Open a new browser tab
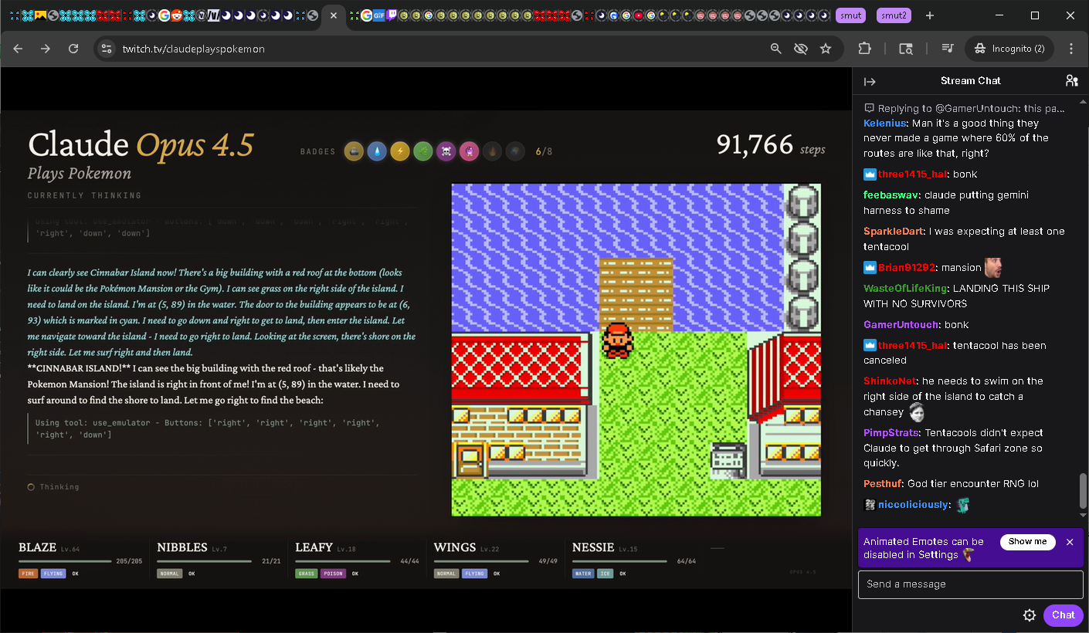1089x633 pixels. click(x=930, y=15)
